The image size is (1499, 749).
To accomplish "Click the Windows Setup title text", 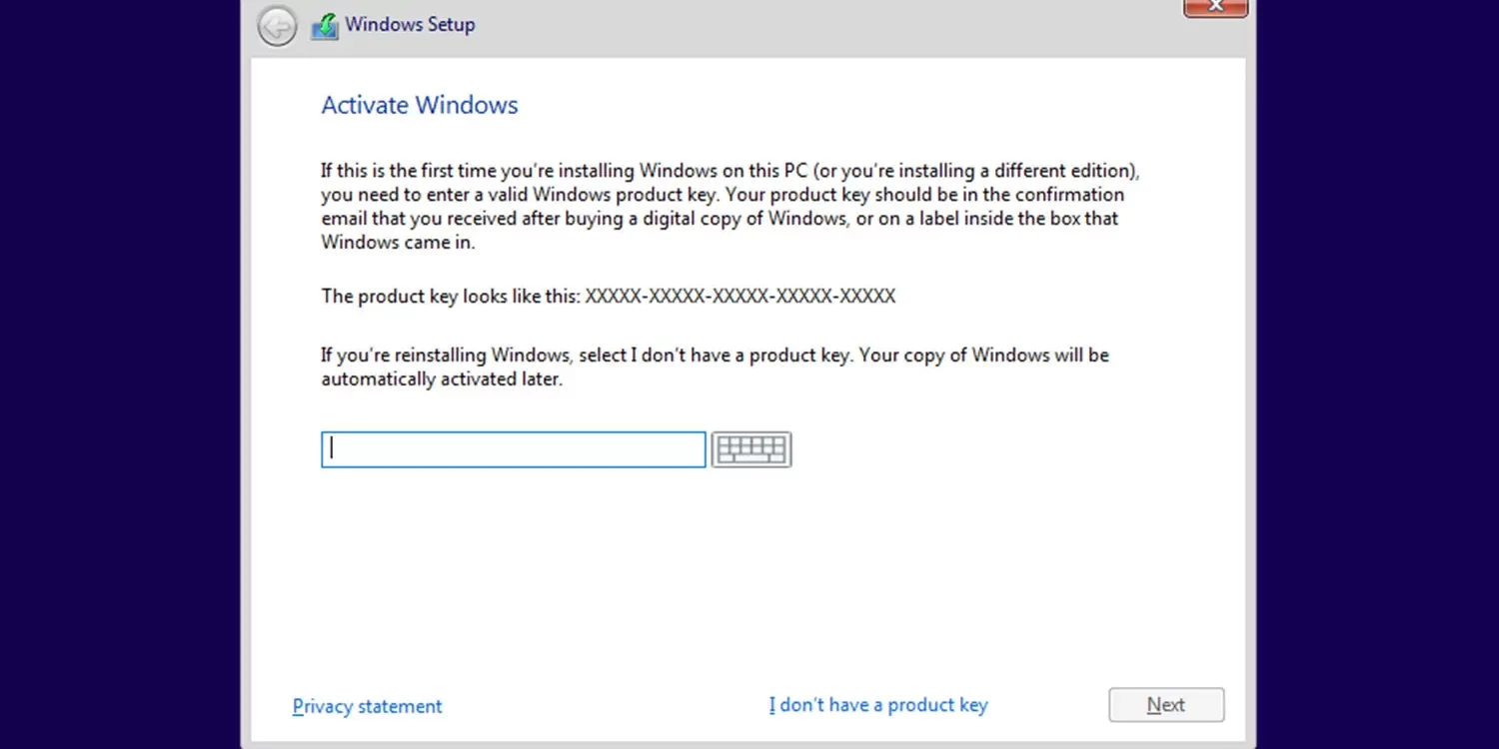I will pos(411,24).
